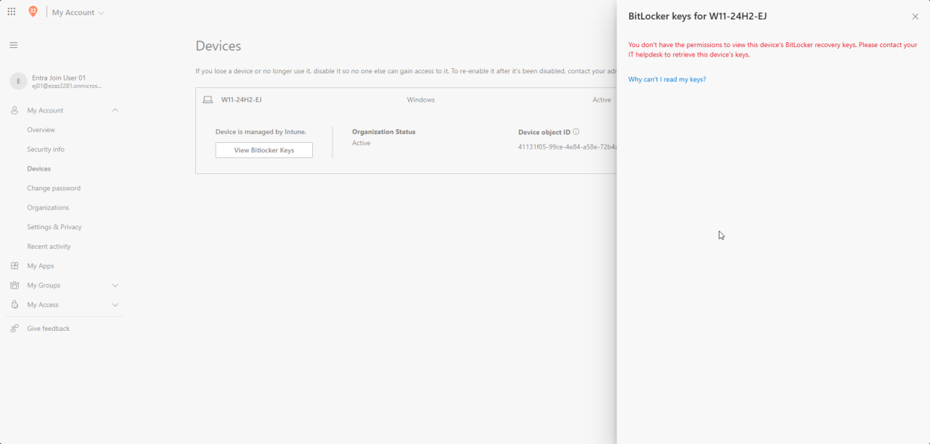Screen dimensions: 930x444
Task: Open Security info page
Action: tap(46, 149)
